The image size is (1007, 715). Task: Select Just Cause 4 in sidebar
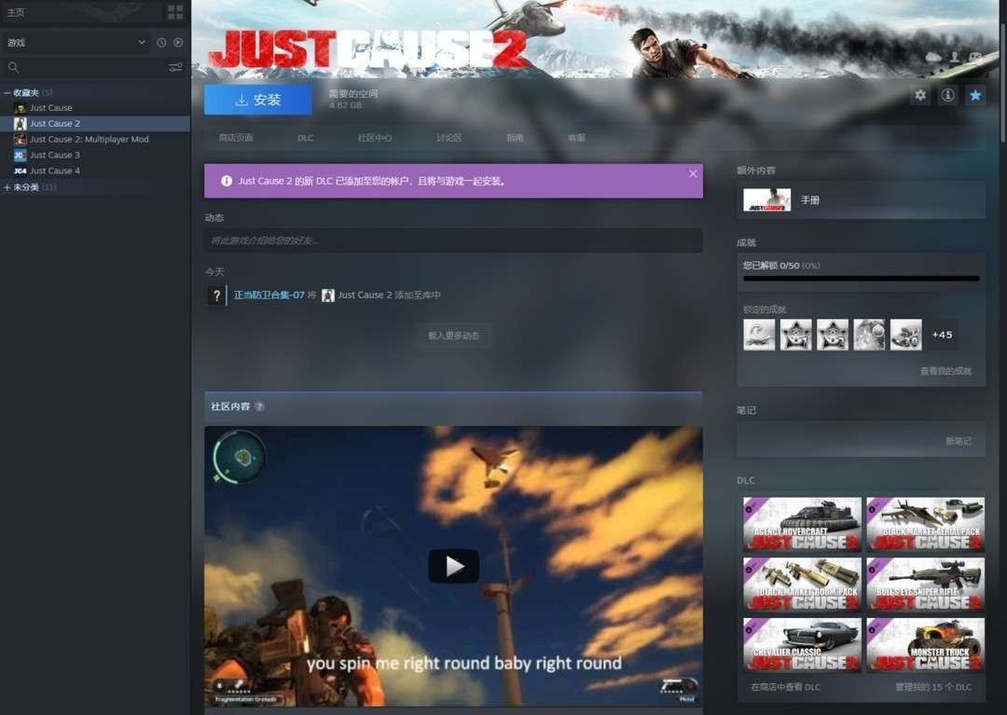coord(55,171)
